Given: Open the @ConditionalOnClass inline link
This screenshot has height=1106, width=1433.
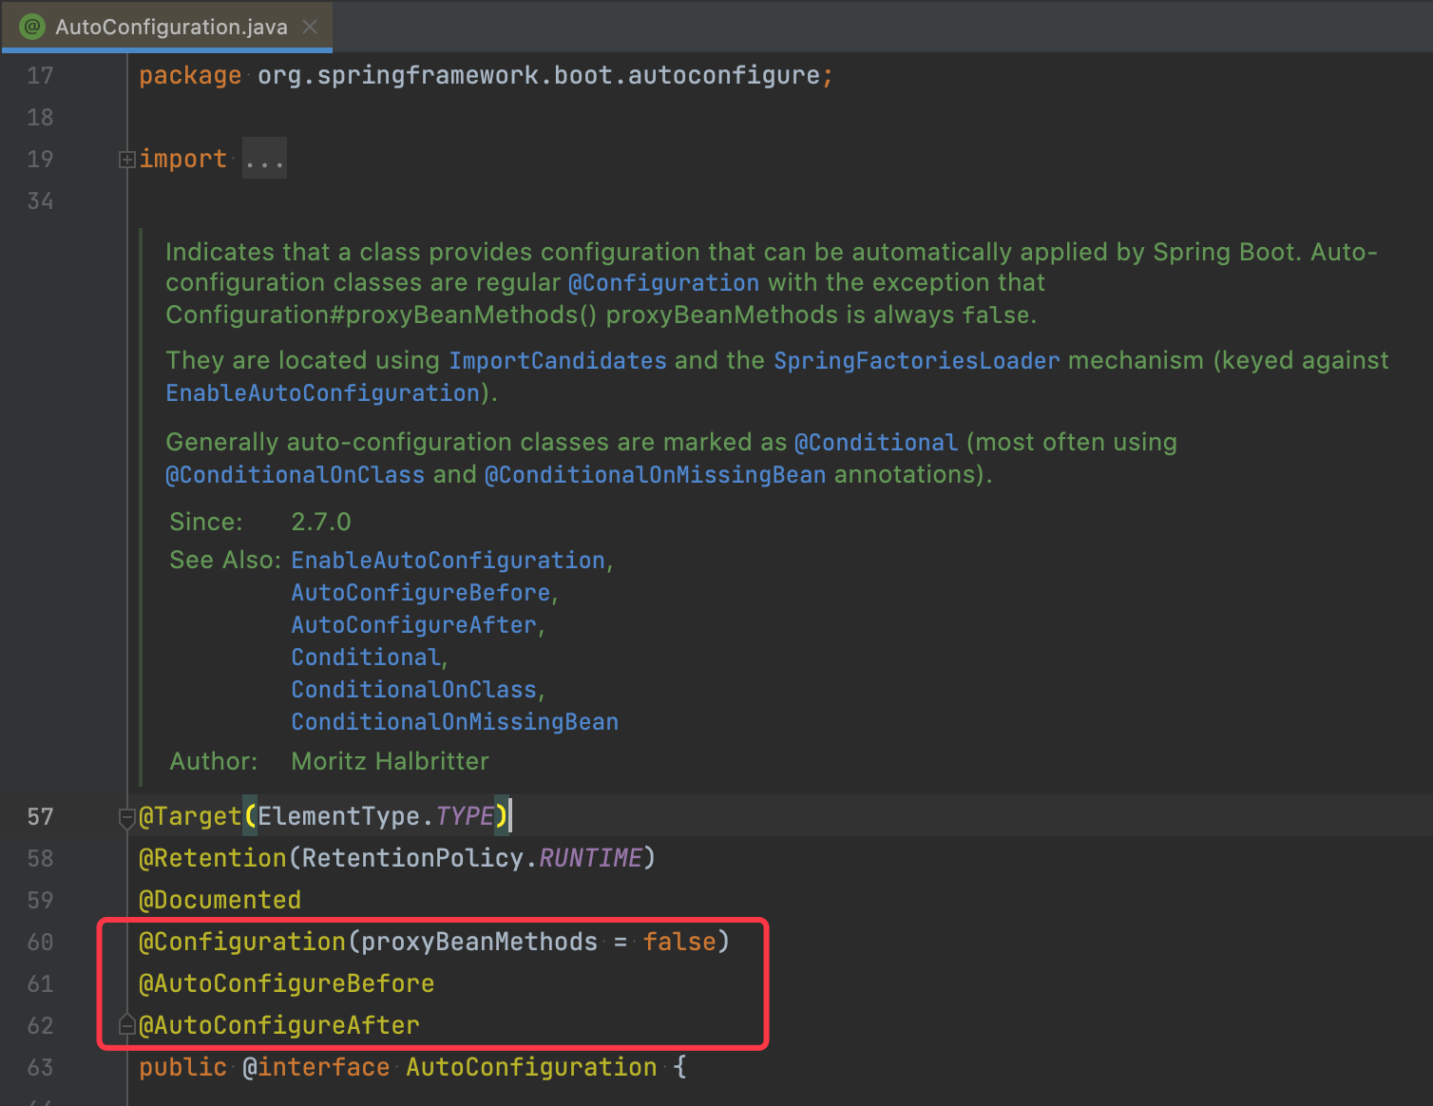Looking at the screenshot, I should [296, 474].
